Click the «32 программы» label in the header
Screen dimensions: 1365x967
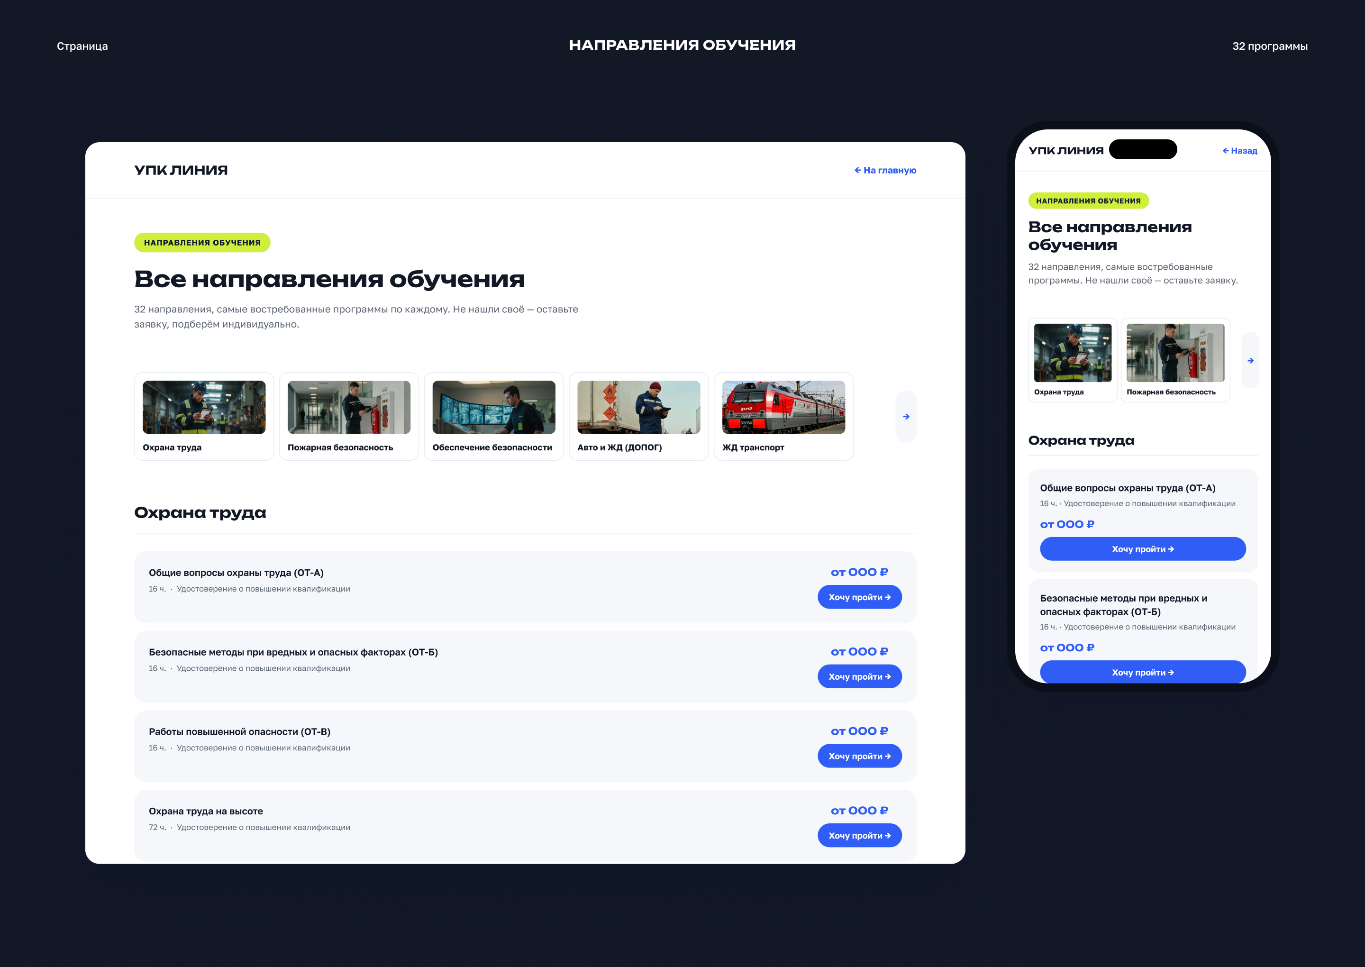tap(1270, 46)
